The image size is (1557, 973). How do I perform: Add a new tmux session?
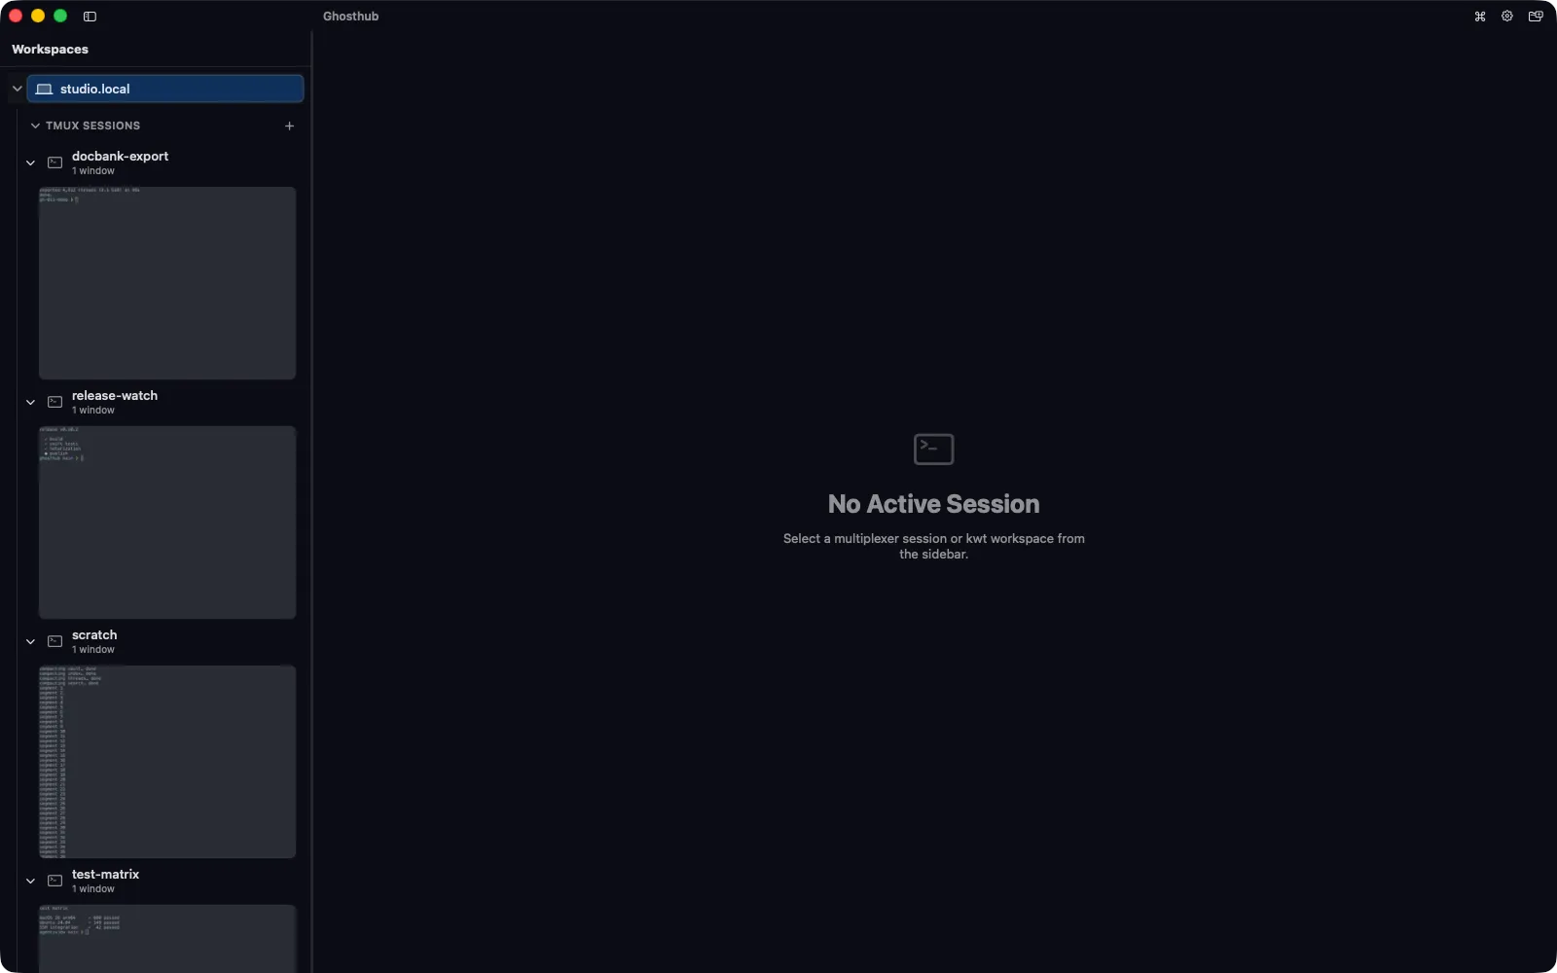point(289,126)
